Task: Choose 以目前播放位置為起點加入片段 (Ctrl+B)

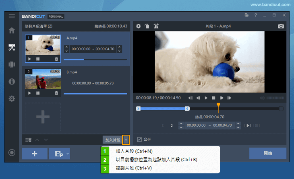Action: [x=156, y=160]
